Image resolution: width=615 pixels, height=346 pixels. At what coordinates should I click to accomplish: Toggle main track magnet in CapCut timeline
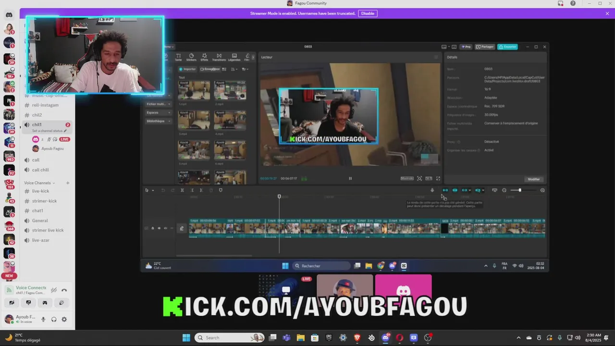pos(445,190)
